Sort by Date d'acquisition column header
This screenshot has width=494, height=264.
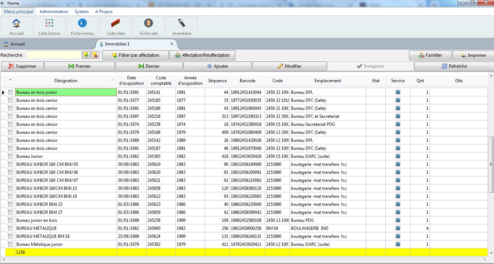point(131,81)
